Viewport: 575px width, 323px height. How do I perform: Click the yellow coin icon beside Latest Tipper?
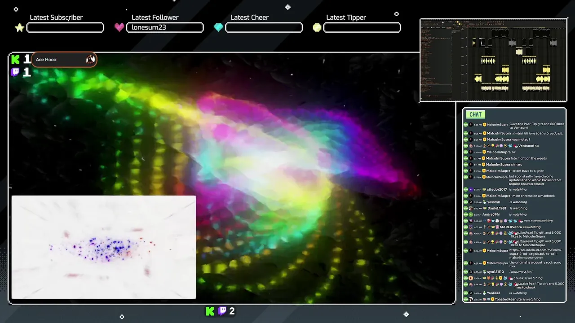click(x=317, y=27)
